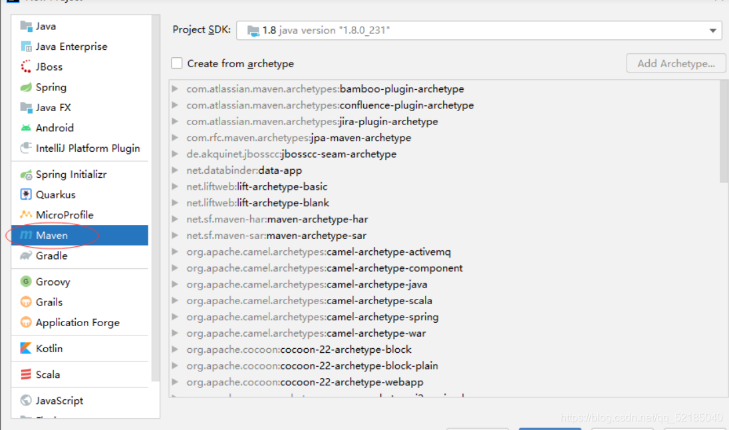Expand net.databinder data-app entry

coord(175,170)
